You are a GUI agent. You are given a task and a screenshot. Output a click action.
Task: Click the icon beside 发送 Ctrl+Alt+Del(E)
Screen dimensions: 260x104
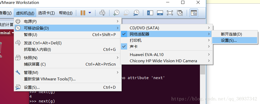coord(18,43)
